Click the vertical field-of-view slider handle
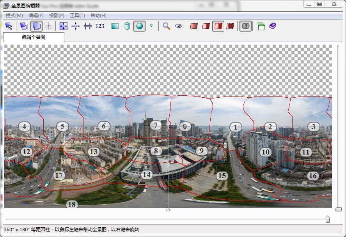This screenshot has height=237, width=346. [338, 209]
